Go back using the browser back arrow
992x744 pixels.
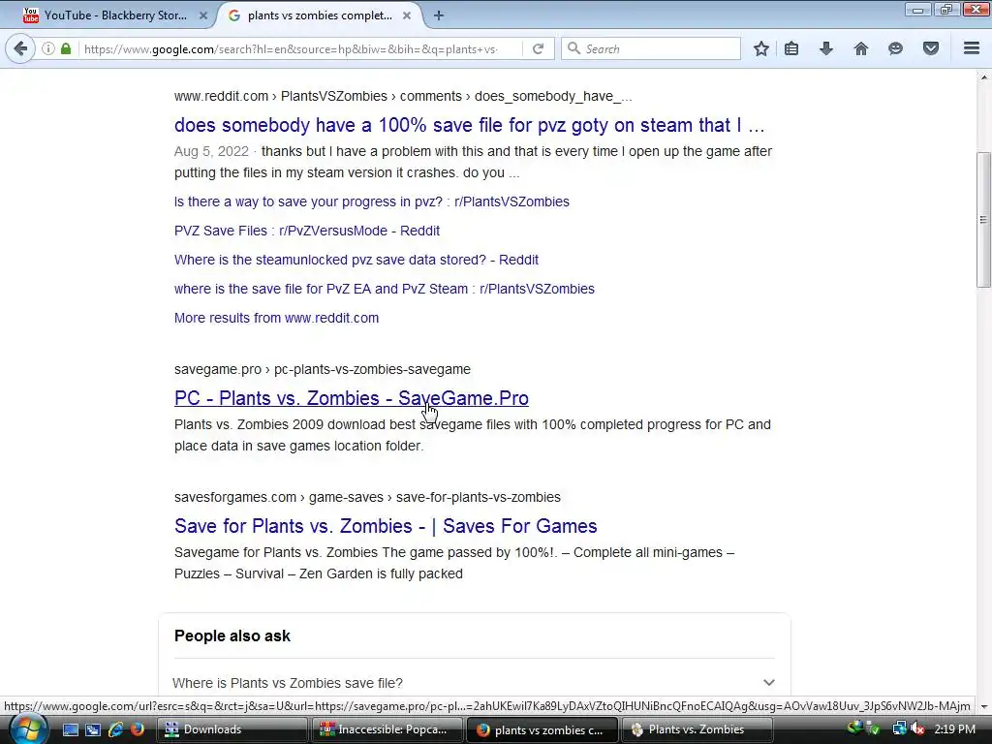pyautogui.click(x=20, y=48)
